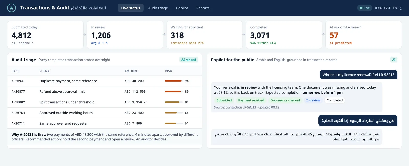409x166 pixels.
Task: Click 'Same approver and requester' signal
Action: click(64, 123)
